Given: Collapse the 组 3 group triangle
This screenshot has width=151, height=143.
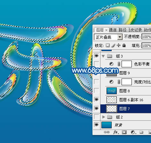Looking at the screenshot, I should click(103, 56).
